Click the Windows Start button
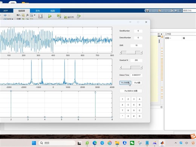This screenshot has height=147, width=196. click(34, 143)
